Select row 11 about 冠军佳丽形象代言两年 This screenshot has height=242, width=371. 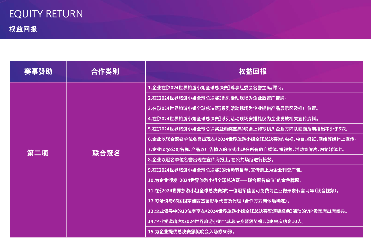click(254, 191)
